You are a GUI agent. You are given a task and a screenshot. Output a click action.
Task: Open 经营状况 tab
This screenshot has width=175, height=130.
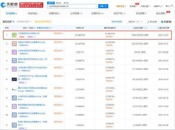click(x=98, y=13)
